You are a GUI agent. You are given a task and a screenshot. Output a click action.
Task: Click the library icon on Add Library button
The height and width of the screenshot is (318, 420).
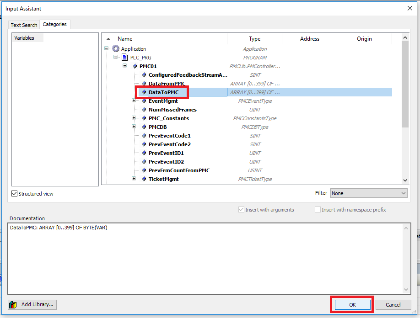[12, 304]
